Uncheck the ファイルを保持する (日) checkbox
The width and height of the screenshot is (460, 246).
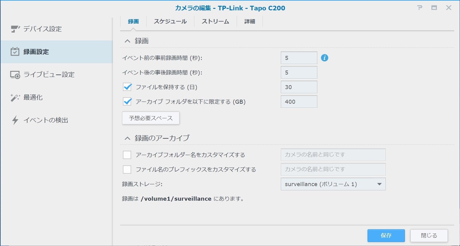(x=127, y=87)
